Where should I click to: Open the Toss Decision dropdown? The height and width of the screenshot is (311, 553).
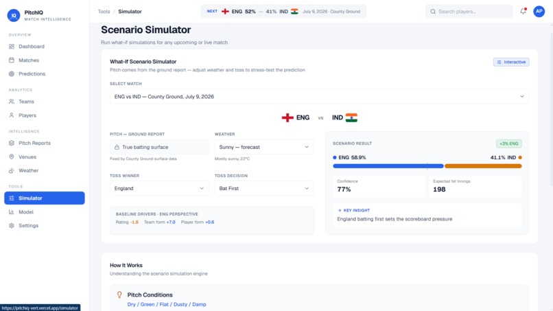[264, 188]
